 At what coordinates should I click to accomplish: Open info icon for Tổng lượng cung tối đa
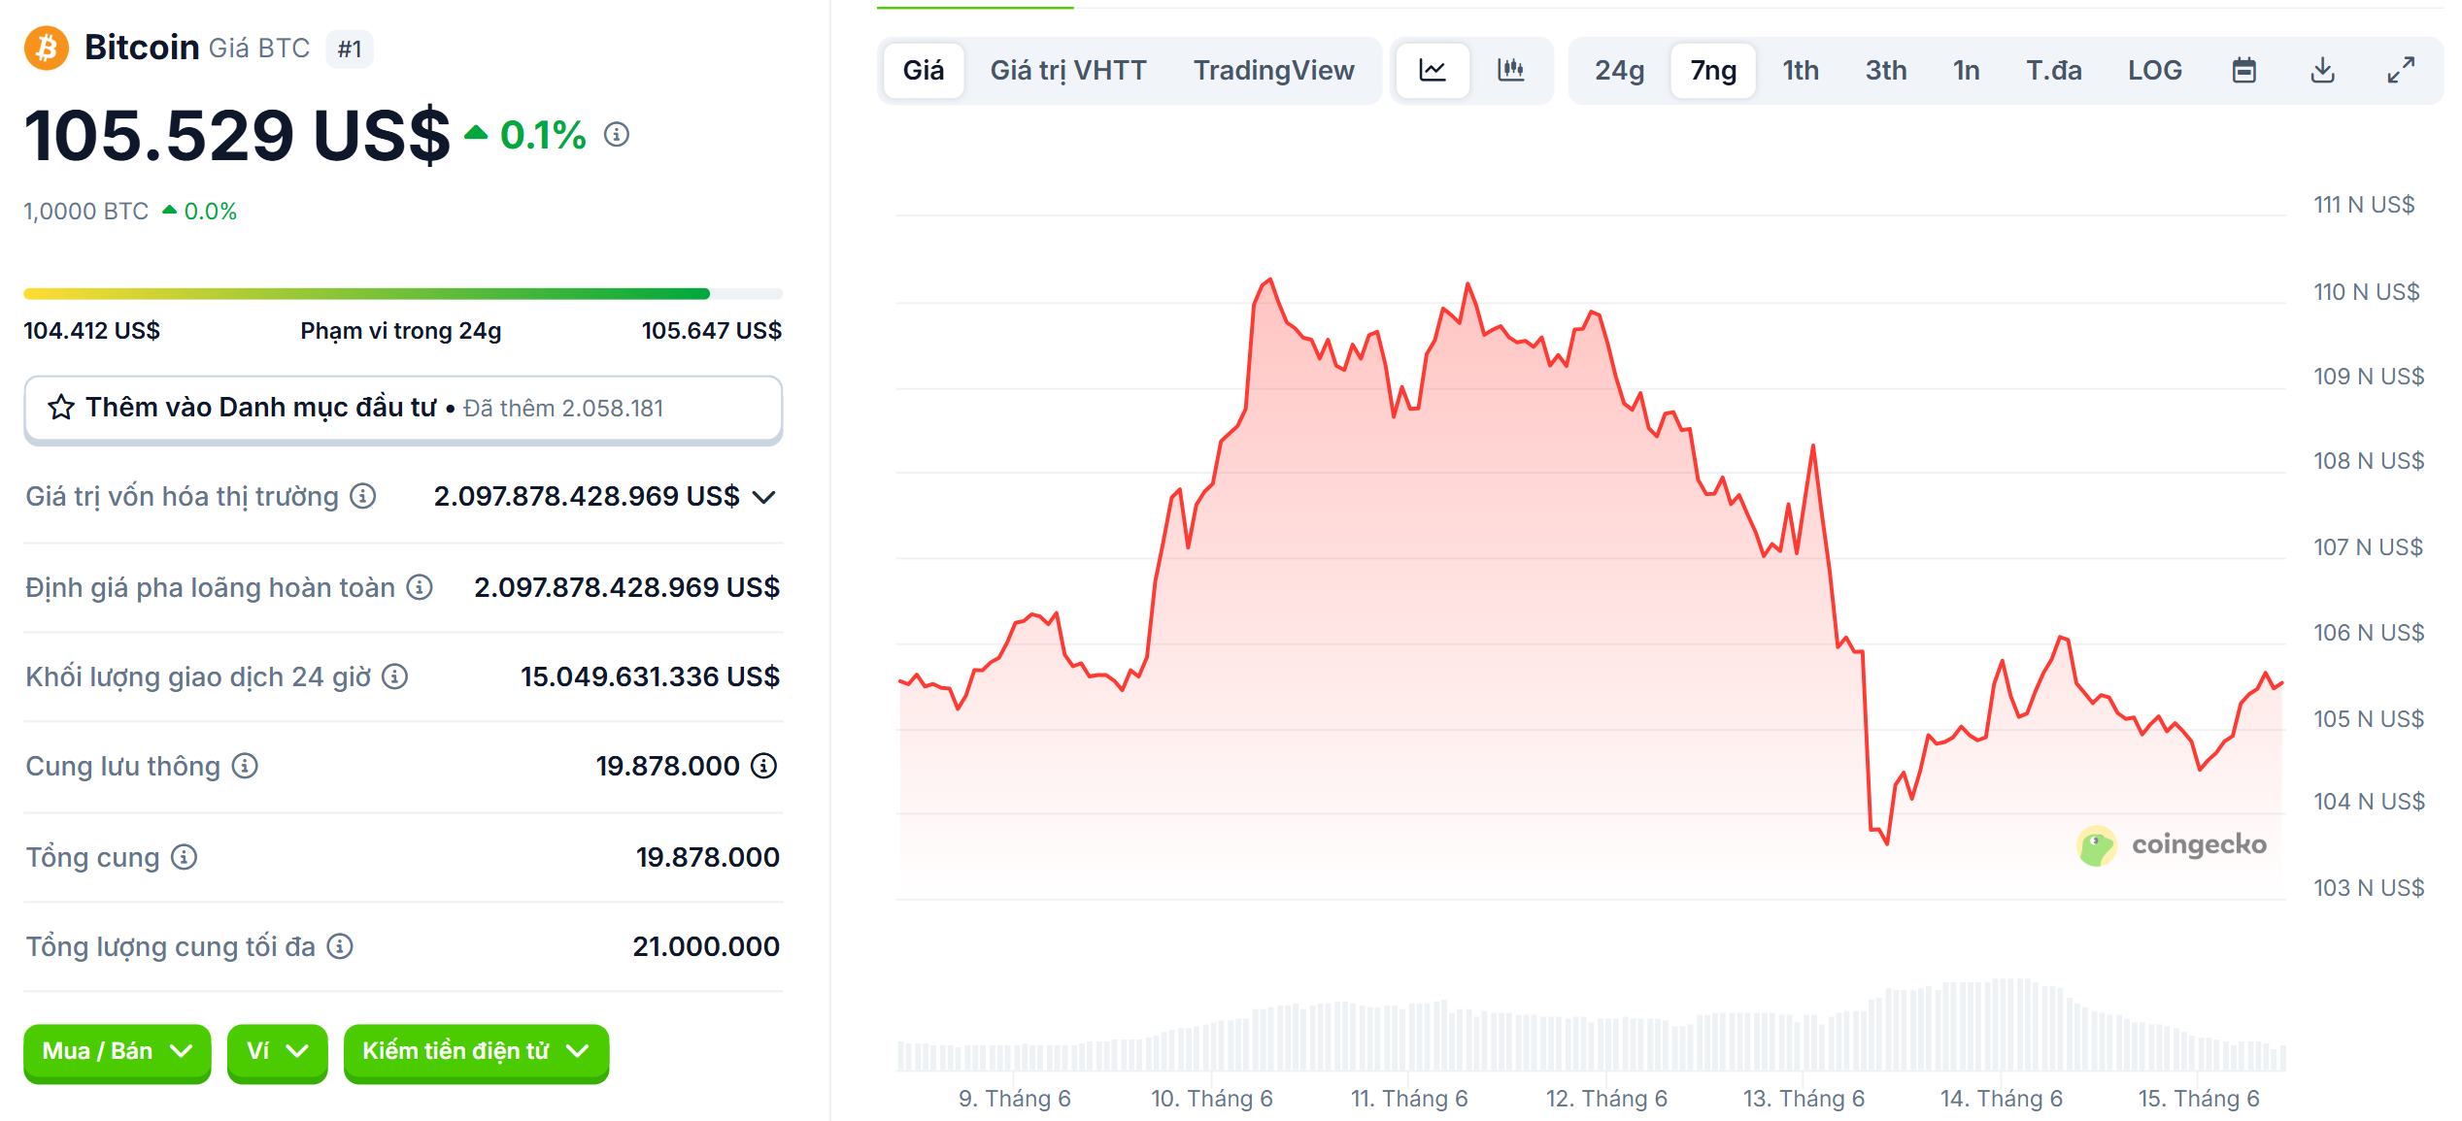coord(340,946)
